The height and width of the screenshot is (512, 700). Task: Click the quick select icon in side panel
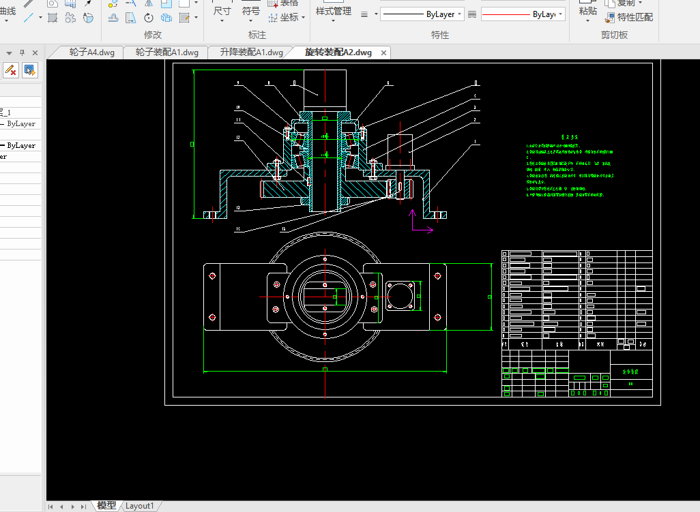(x=29, y=70)
